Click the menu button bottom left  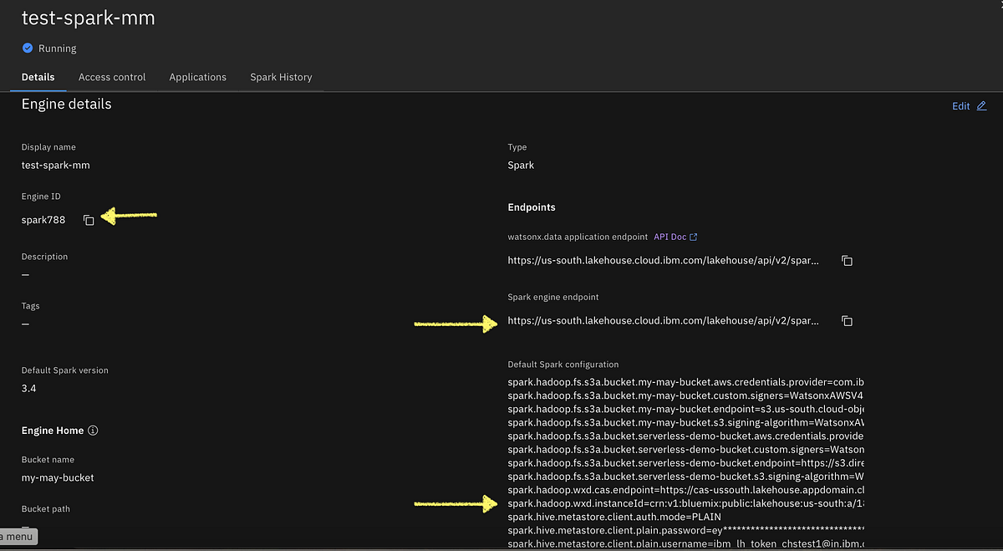[17, 536]
